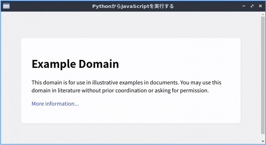The width and height of the screenshot is (266, 145).
Task: Click the vertical scrollbar thumb
Action: pyautogui.click(x=263, y=75)
